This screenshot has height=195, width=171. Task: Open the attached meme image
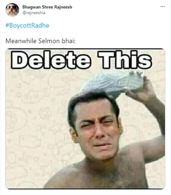85,119
